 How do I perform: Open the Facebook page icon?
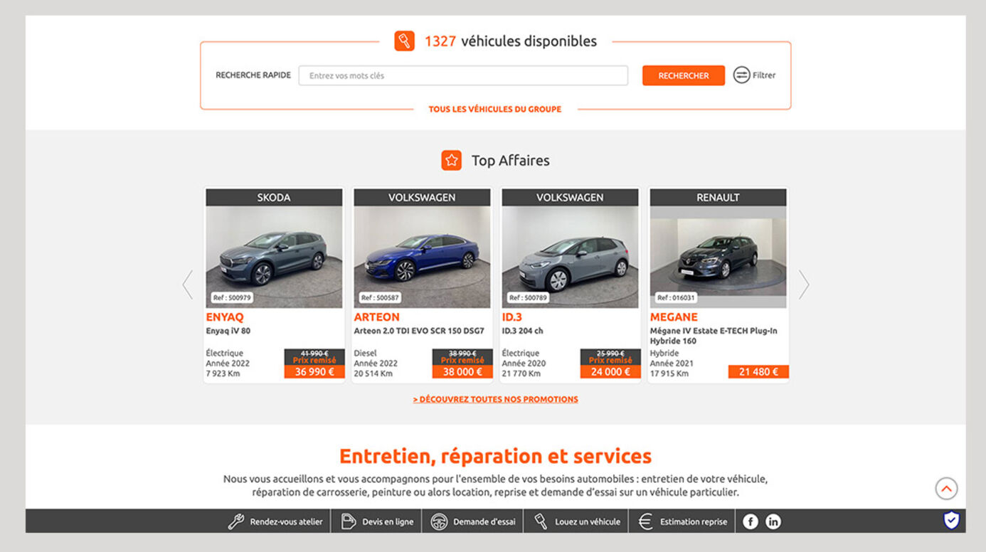(x=751, y=521)
